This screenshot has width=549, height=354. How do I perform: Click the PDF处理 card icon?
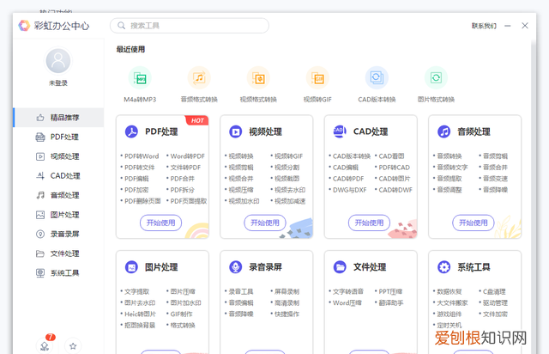[x=131, y=131]
